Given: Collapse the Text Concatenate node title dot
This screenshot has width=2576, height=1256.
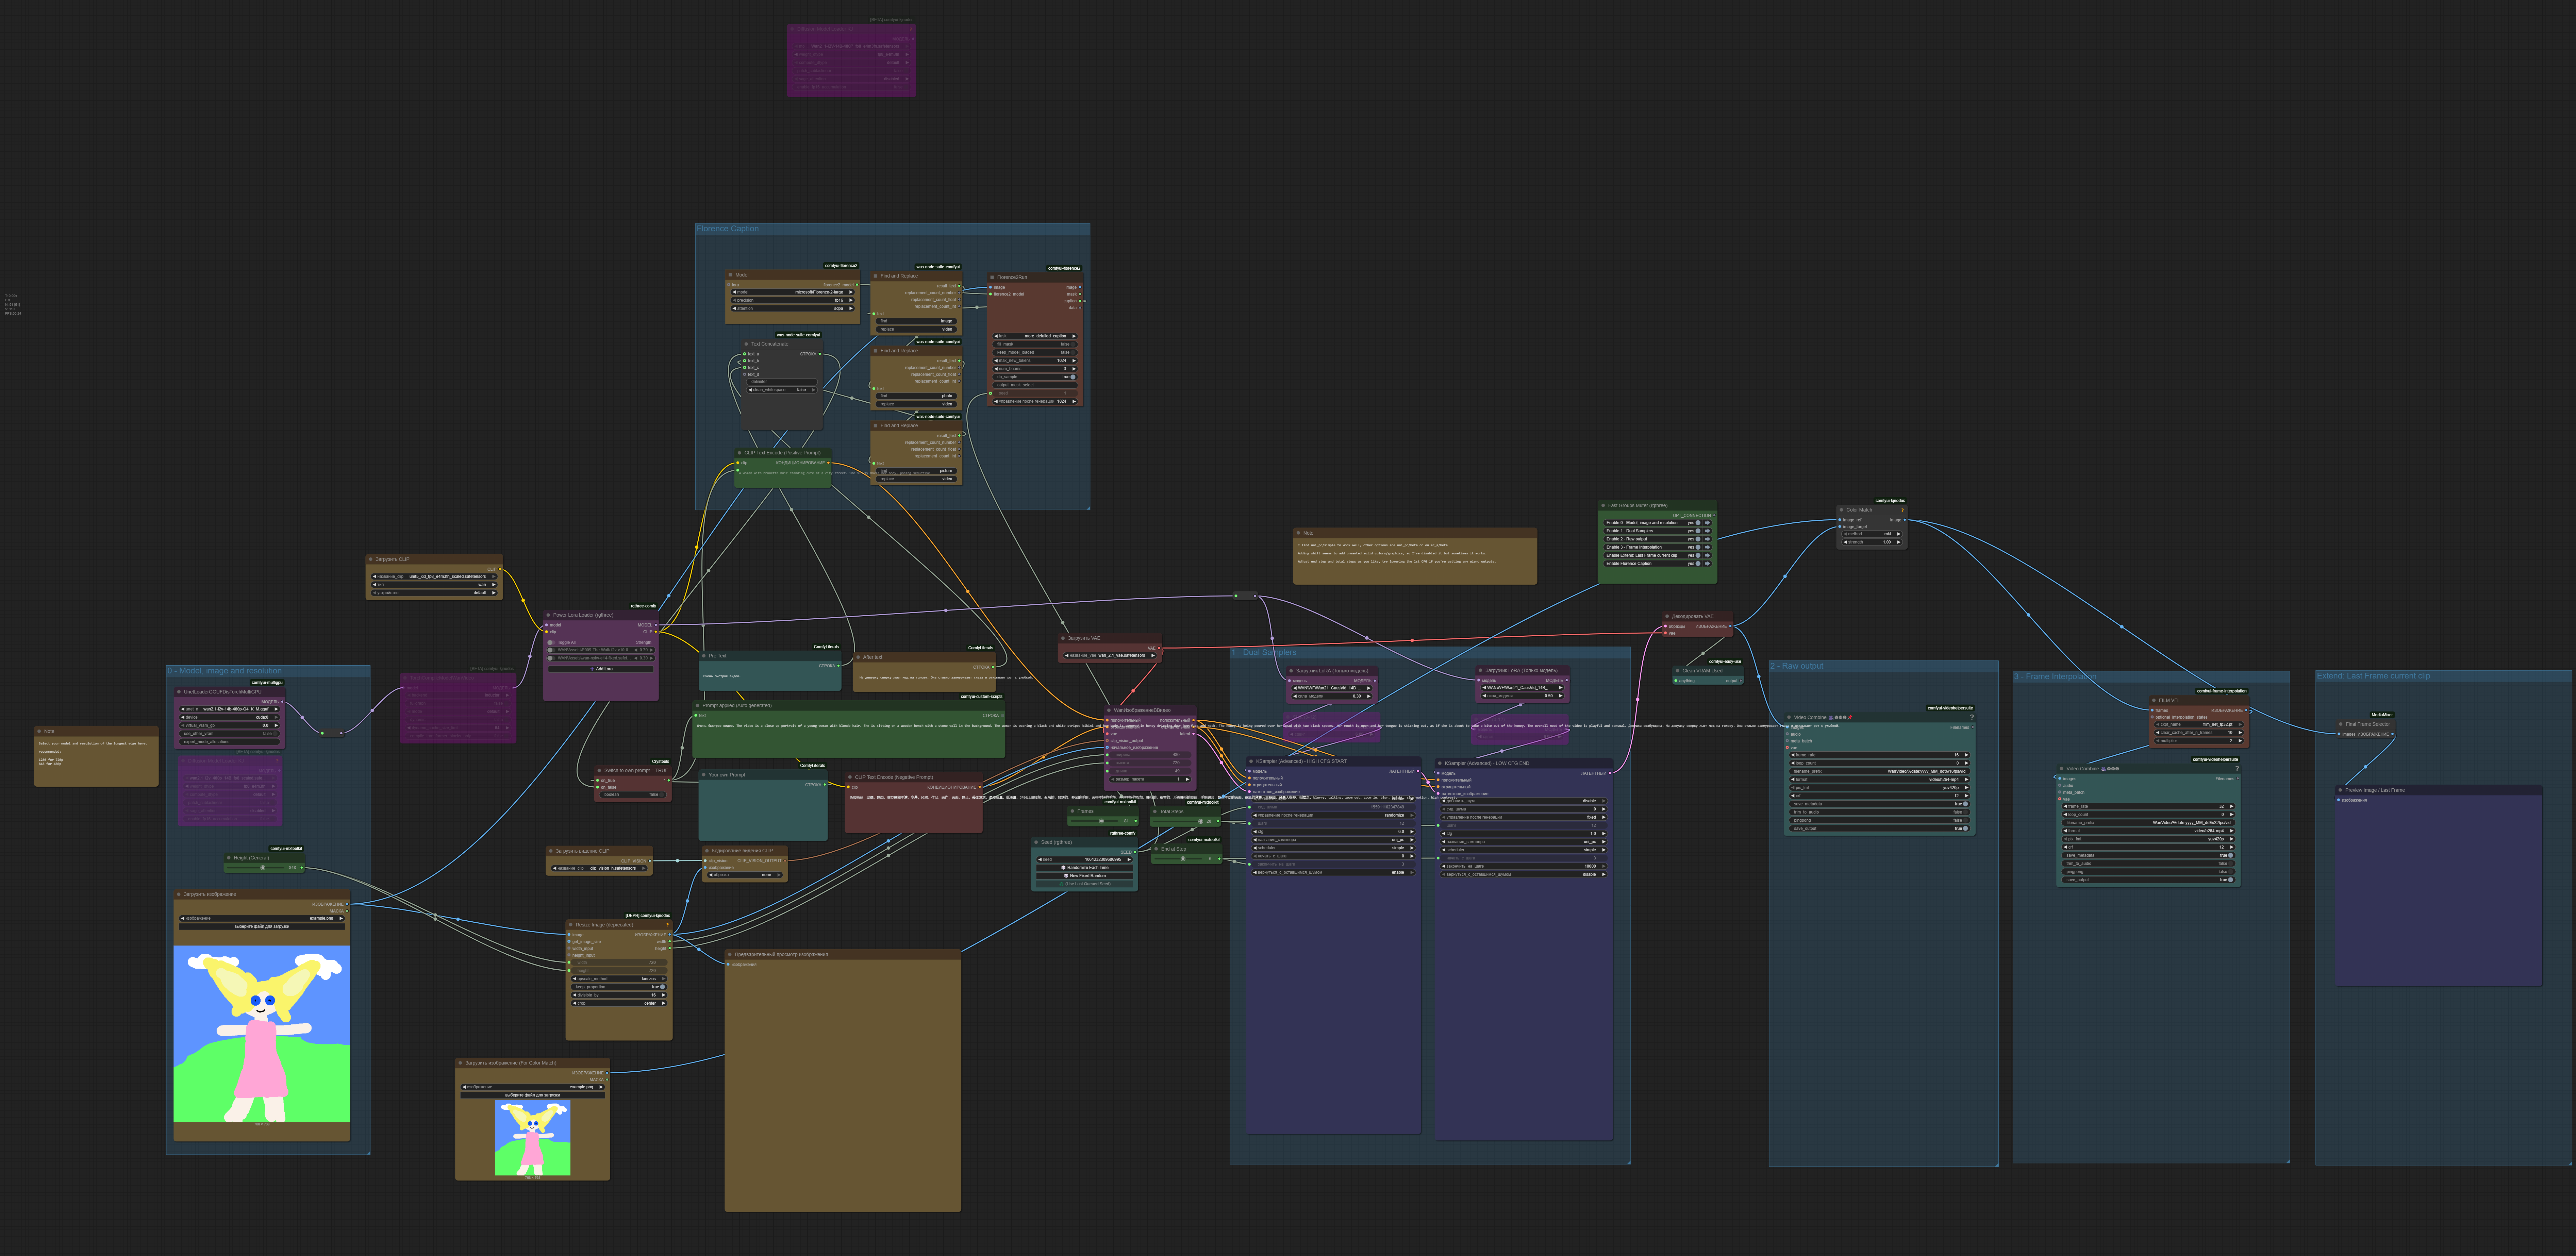Looking at the screenshot, I should tap(746, 344).
